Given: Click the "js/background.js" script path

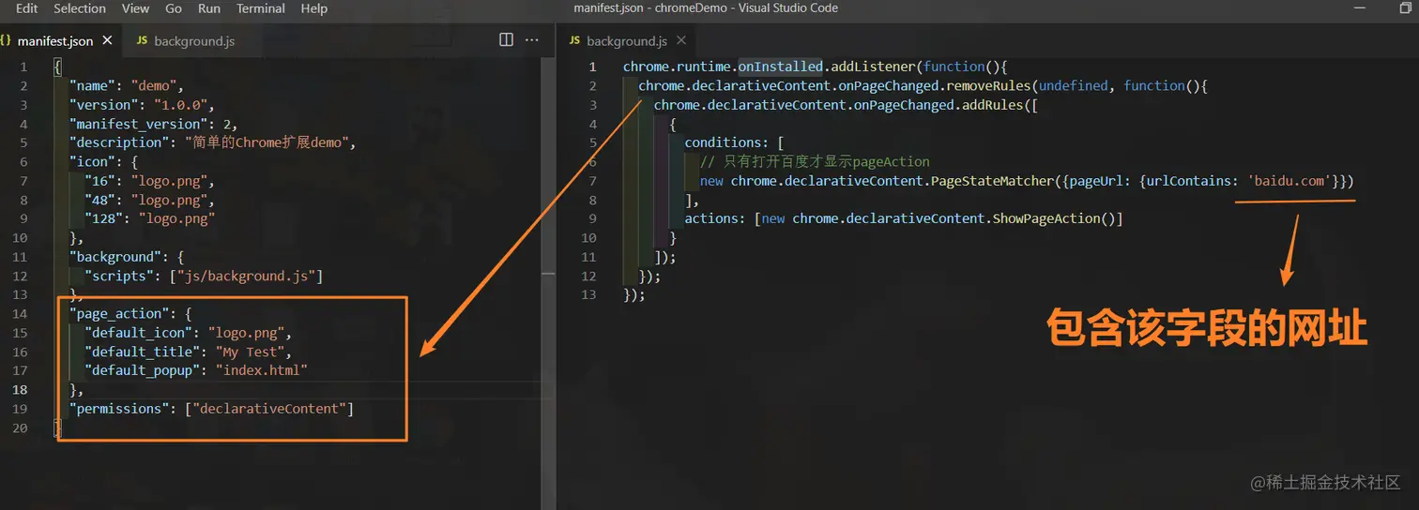Looking at the screenshot, I should [246, 277].
